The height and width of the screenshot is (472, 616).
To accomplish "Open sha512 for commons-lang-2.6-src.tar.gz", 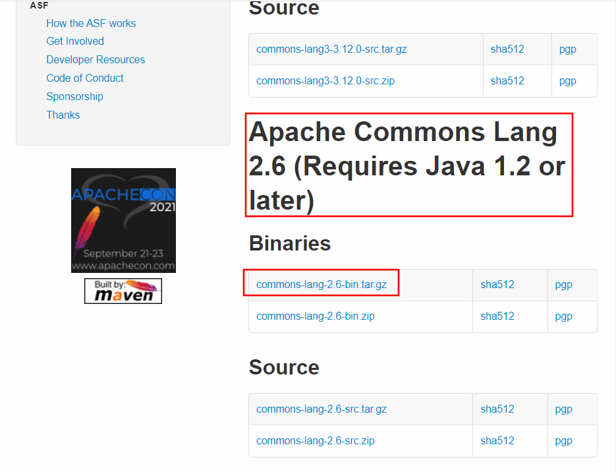I will pos(497,409).
